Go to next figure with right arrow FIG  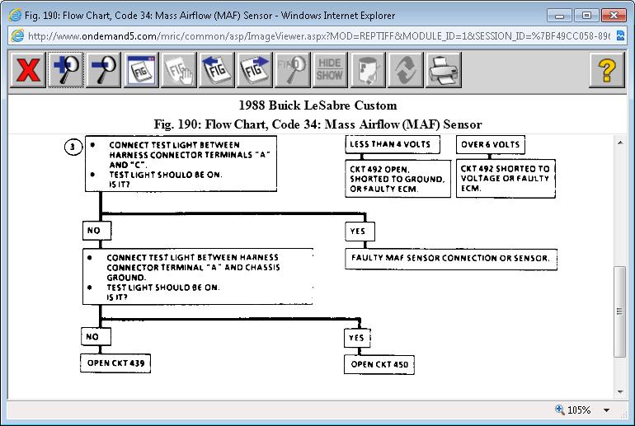point(254,69)
